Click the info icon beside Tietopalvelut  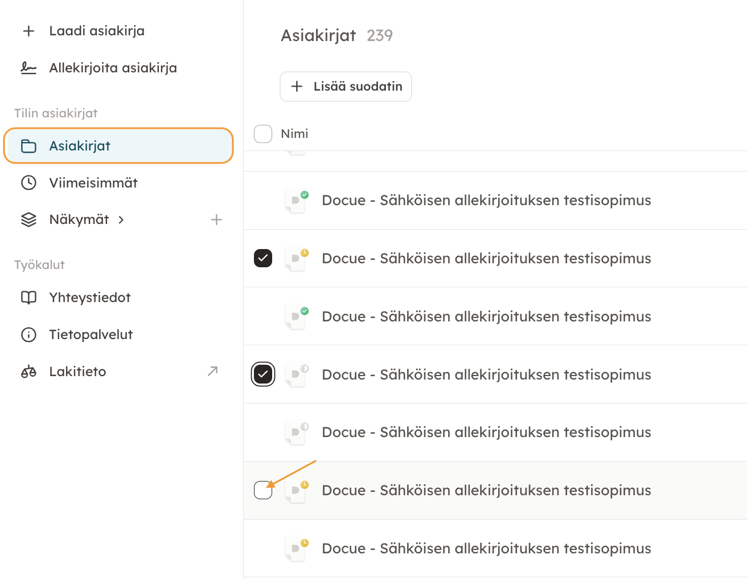(x=28, y=335)
